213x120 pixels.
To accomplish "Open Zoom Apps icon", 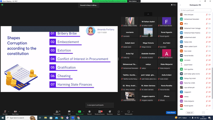I will pyautogui.click(x=118, y=112).
